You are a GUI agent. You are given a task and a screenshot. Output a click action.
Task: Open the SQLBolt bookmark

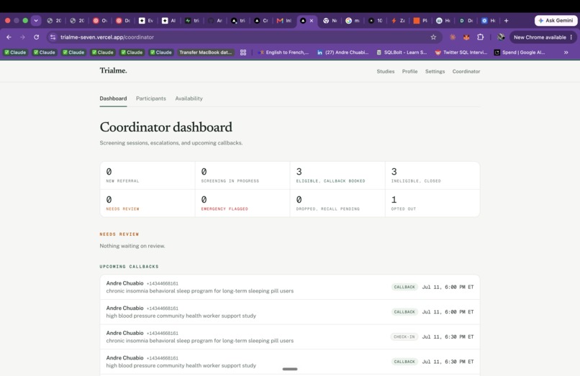point(402,52)
